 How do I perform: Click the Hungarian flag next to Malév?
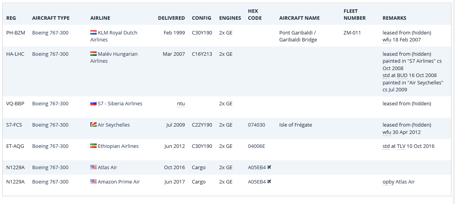[x=93, y=53]
